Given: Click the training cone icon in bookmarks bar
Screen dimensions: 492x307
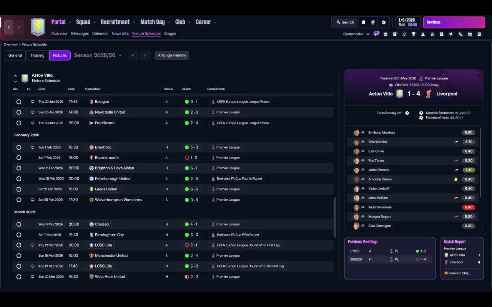Looking at the screenshot, I should tap(423, 34).
